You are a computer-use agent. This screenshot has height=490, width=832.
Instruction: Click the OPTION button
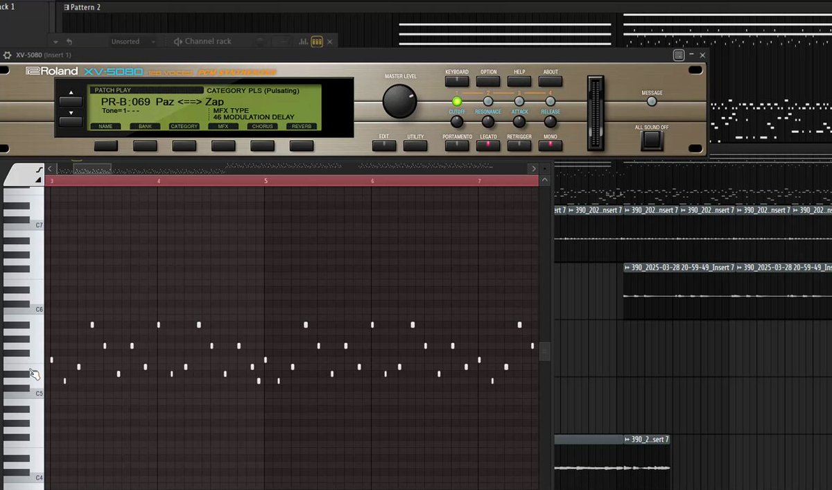pos(488,81)
